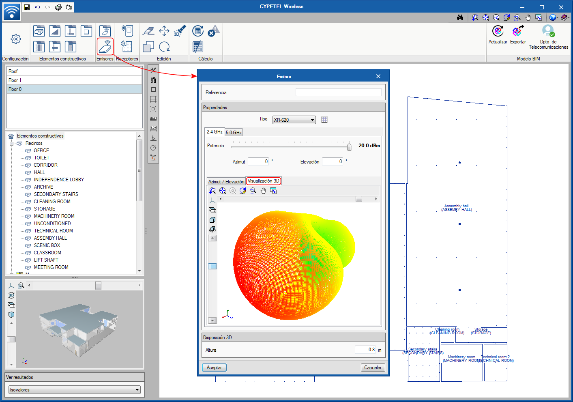Open the 3D view tool in Edición
The image size is (573, 402).
coord(180,31)
